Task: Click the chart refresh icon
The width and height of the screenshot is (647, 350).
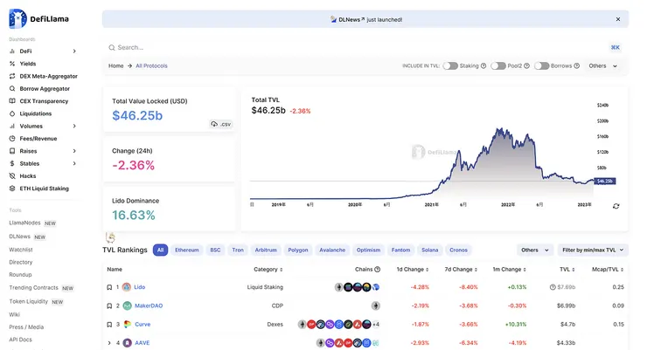Action: [616, 206]
